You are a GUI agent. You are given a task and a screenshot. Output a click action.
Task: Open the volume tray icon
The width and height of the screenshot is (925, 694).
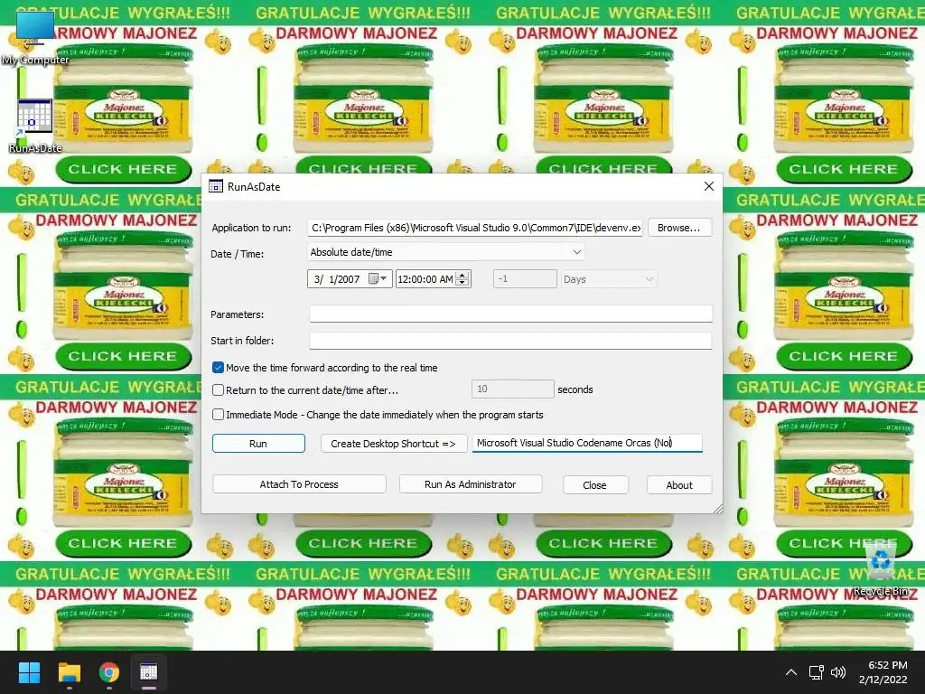click(x=837, y=672)
